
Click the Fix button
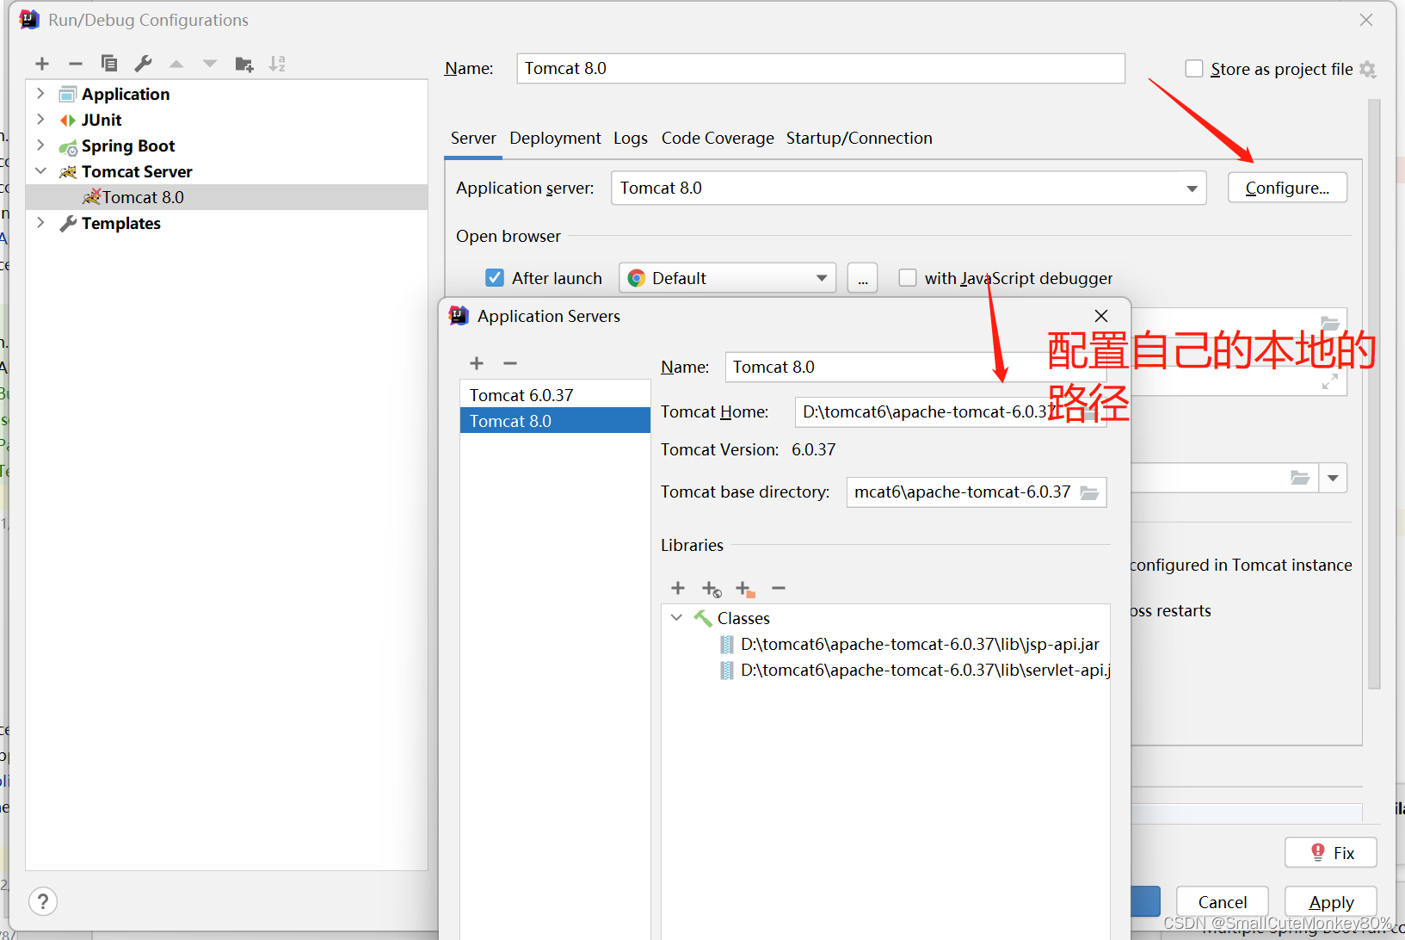click(1331, 852)
